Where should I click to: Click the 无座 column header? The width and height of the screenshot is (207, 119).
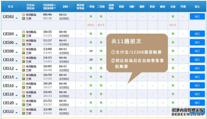click(x=173, y=6)
